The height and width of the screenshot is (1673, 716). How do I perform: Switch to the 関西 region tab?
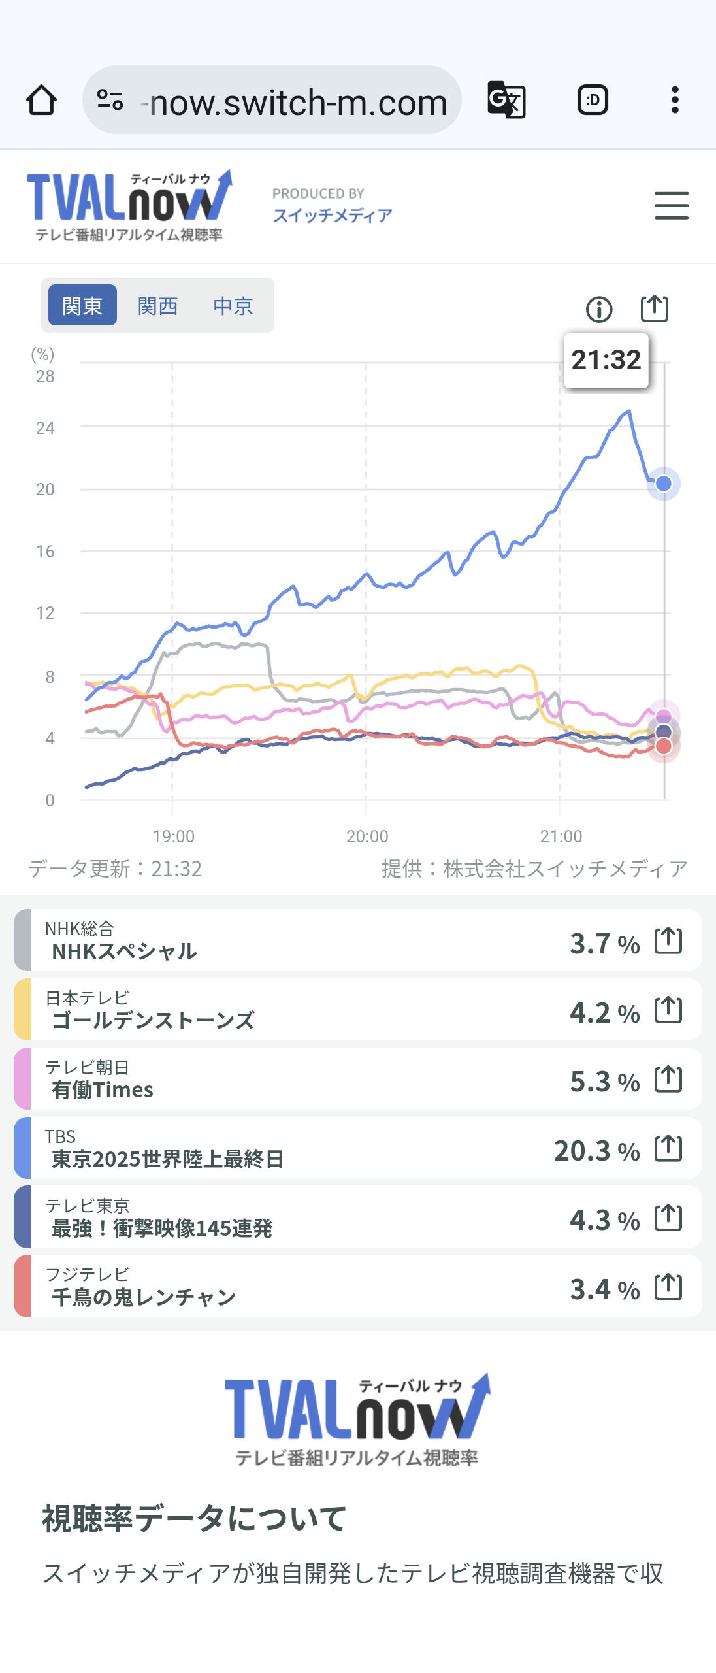(x=157, y=305)
